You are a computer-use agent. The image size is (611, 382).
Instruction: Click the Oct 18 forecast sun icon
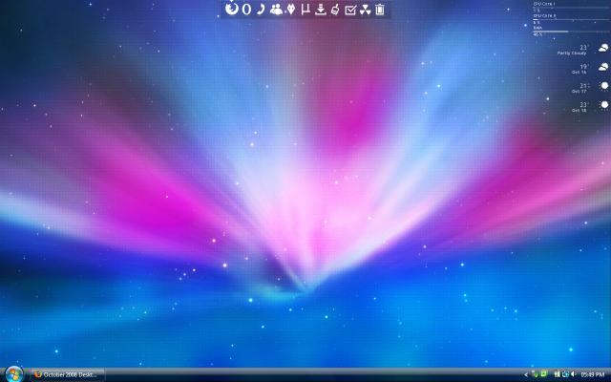(x=604, y=104)
